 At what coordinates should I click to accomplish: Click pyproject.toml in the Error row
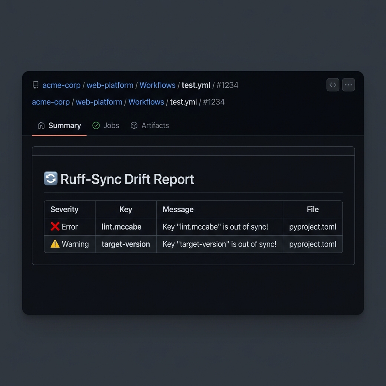(x=312, y=227)
